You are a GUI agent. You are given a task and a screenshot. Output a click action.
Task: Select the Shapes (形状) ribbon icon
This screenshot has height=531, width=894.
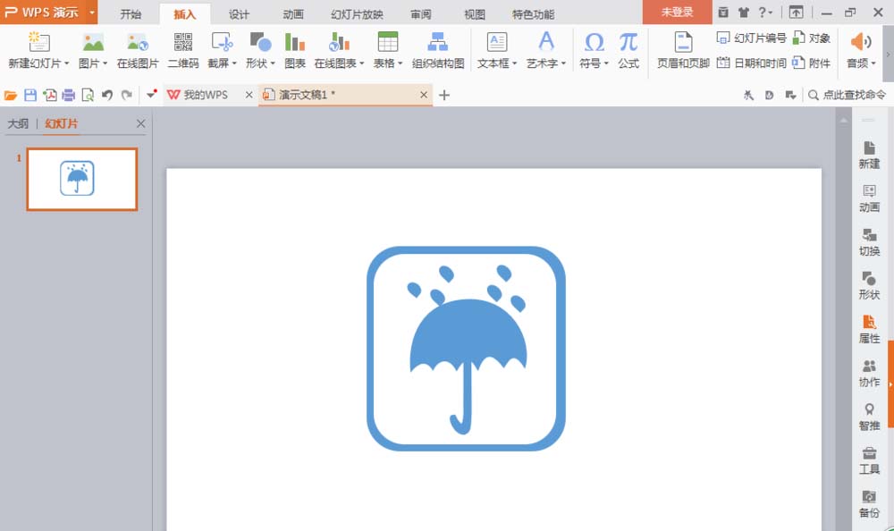pos(260,42)
